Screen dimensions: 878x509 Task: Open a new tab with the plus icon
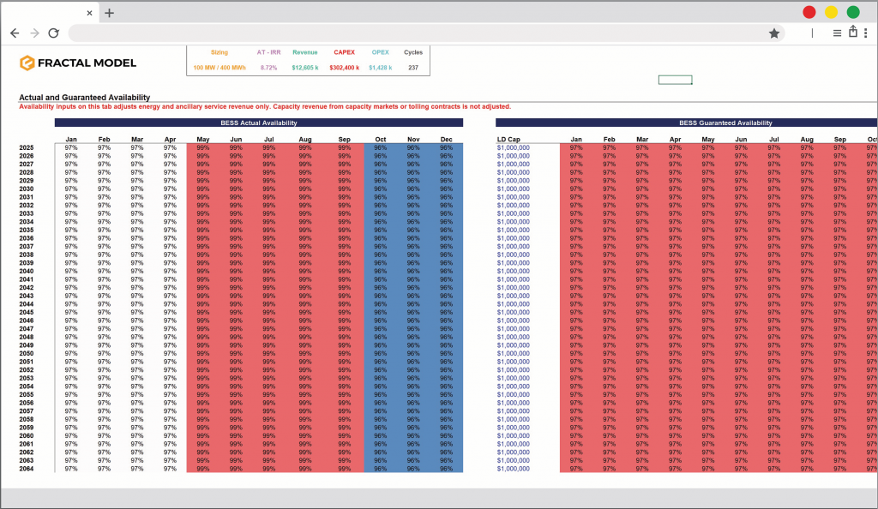(x=110, y=13)
